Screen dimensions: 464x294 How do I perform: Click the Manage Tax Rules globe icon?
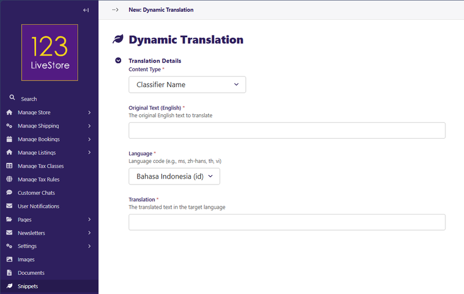[9, 179]
